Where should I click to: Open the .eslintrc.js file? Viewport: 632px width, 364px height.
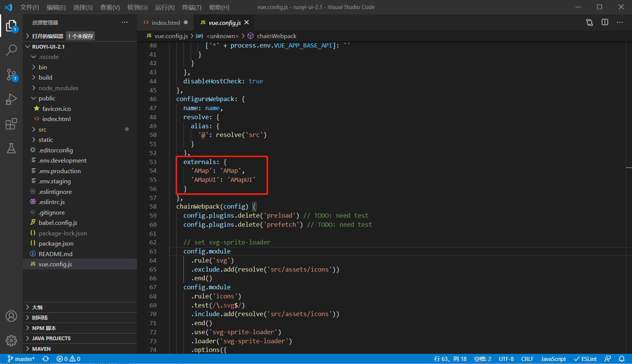point(80,202)
